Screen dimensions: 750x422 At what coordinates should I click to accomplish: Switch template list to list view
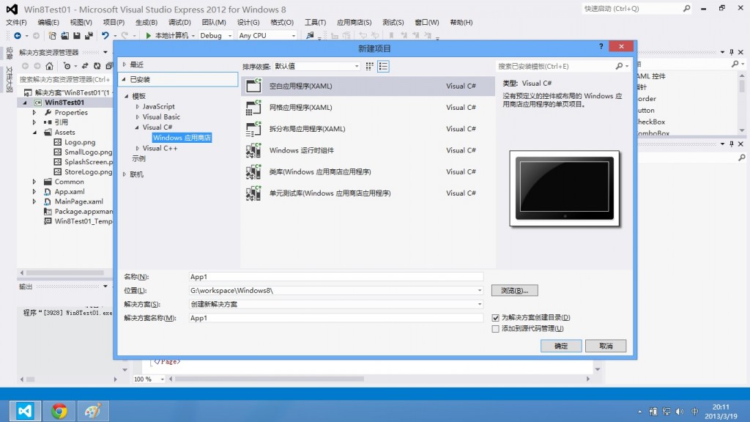[382, 66]
